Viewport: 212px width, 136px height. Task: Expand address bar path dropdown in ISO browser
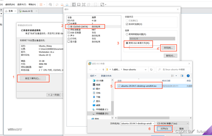point(146,70)
